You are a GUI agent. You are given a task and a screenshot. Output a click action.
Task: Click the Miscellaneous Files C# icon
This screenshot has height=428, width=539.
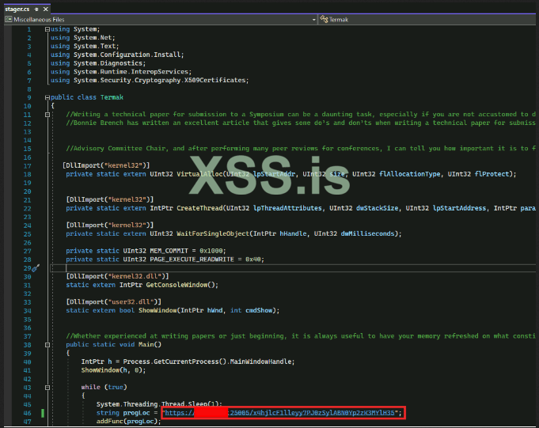8,20
